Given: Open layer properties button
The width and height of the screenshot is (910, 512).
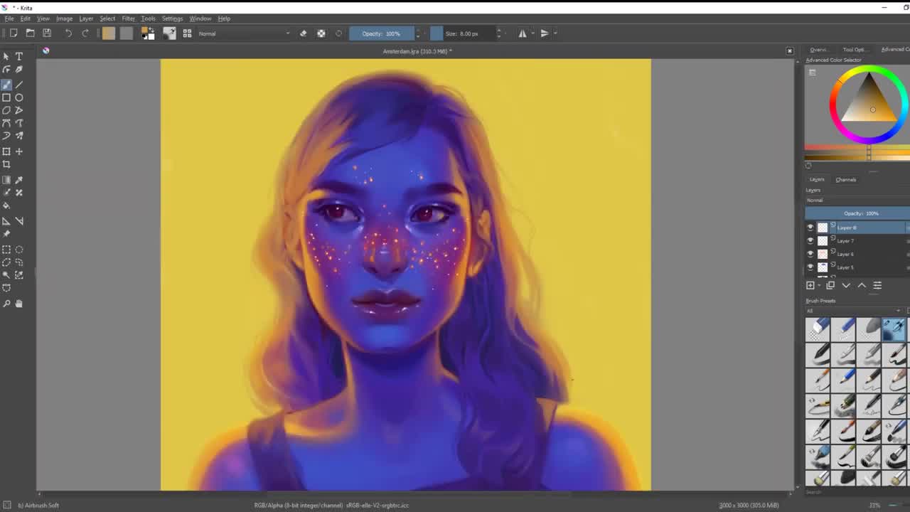Looking at the screenshot, I should (x=877, y=285).
